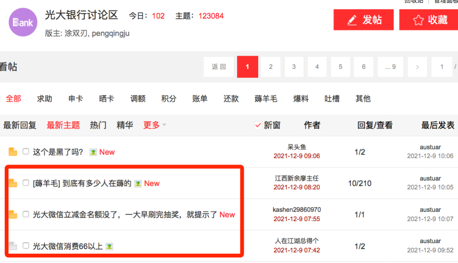This screenshot has width=458, height=263.
Task: Click the [薅羊毛] tag on thread
Action: [x=47, y=183]
